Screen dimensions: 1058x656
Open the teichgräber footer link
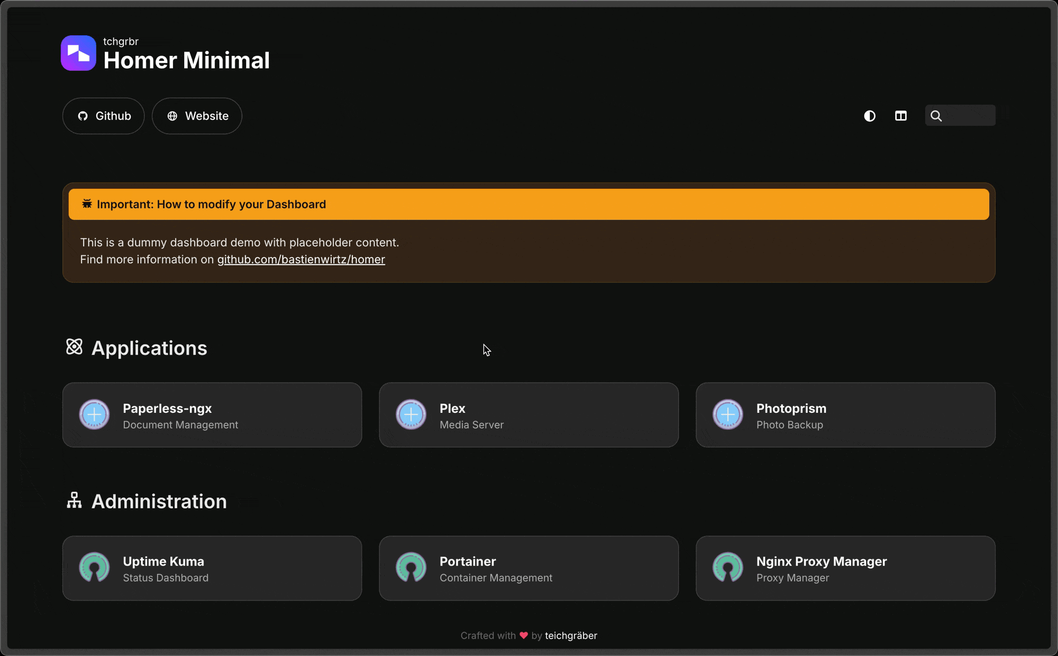coord(571,635)
